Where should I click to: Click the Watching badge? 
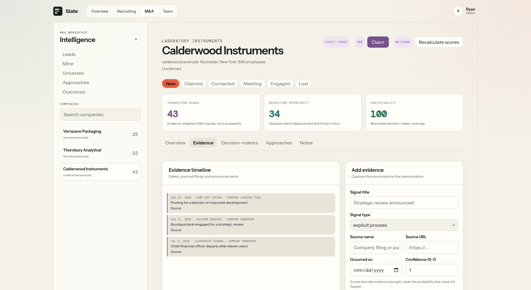403,42
